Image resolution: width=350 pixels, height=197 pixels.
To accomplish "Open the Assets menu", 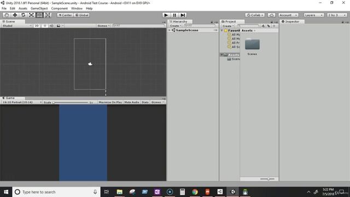I will 23,8.
